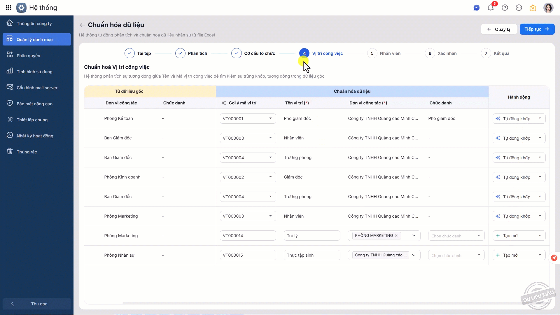The height and width of the screenshot is (315, 560).
Task: Open the notifications bell icon
Action: coord(491,8)
